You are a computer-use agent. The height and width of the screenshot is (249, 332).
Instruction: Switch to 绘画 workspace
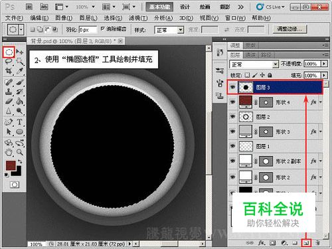point(205,7)
